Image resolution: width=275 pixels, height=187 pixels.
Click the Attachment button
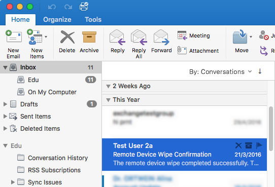198,51
